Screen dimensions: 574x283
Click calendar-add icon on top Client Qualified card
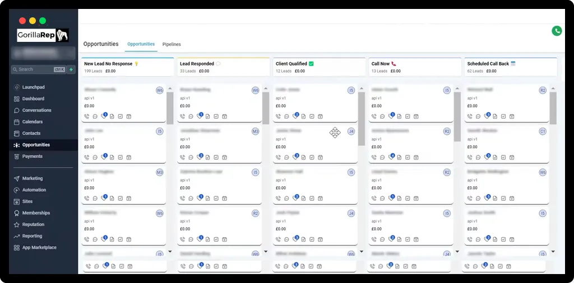tap(320, 116)
